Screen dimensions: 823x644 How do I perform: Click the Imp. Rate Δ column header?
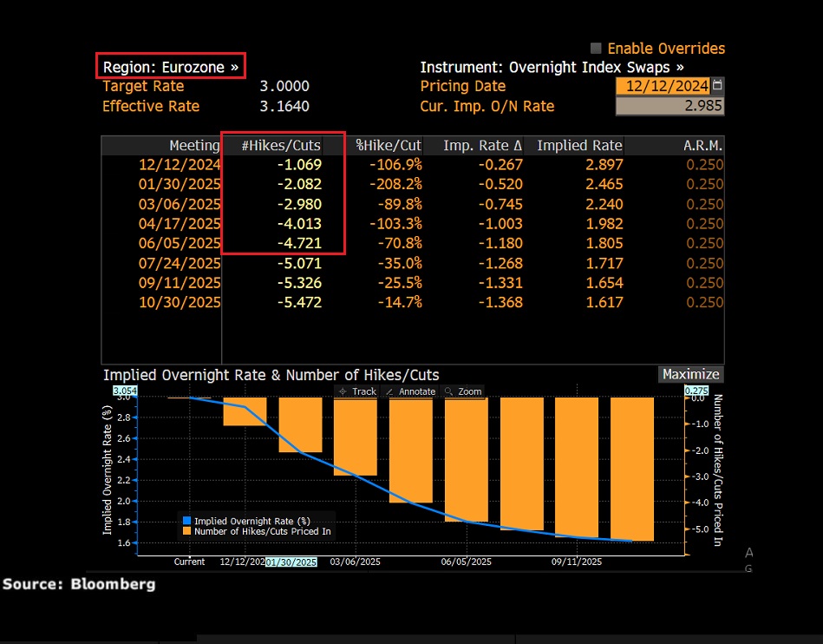(482, 145)
